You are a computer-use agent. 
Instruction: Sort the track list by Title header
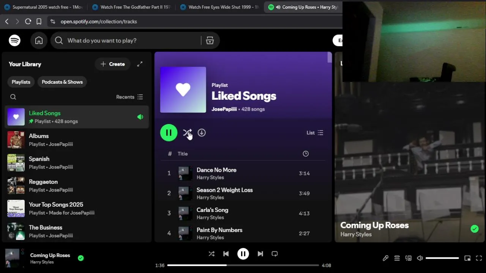point(183,154)
